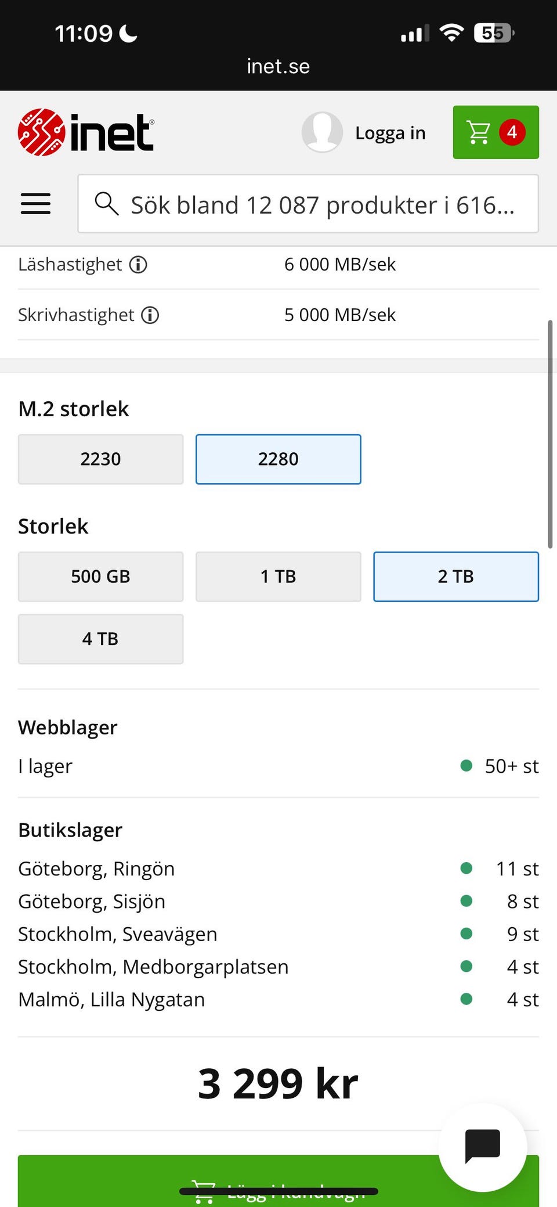Screen dimensions: 557x1207
Task: Choose the 500 GB storage option
Action: pos(100,577)
